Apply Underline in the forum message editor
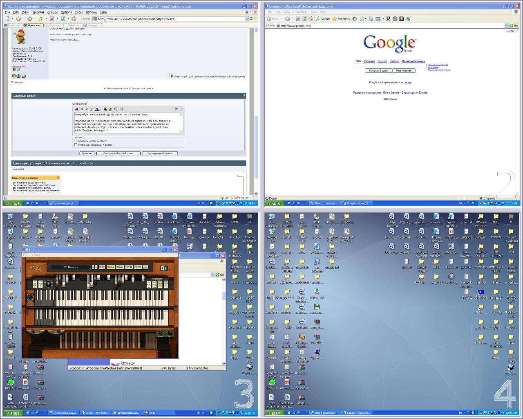Screen dimensions: 523x419 (91, 109)
